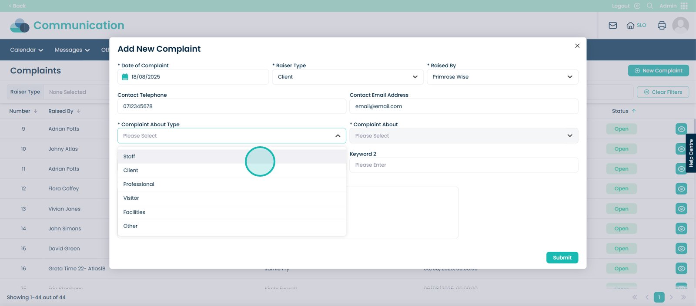Image resolution: width=696 pixels, height=306 pixels.
Task: Close the Add New Complaint dialog
Action: [577, 46]
